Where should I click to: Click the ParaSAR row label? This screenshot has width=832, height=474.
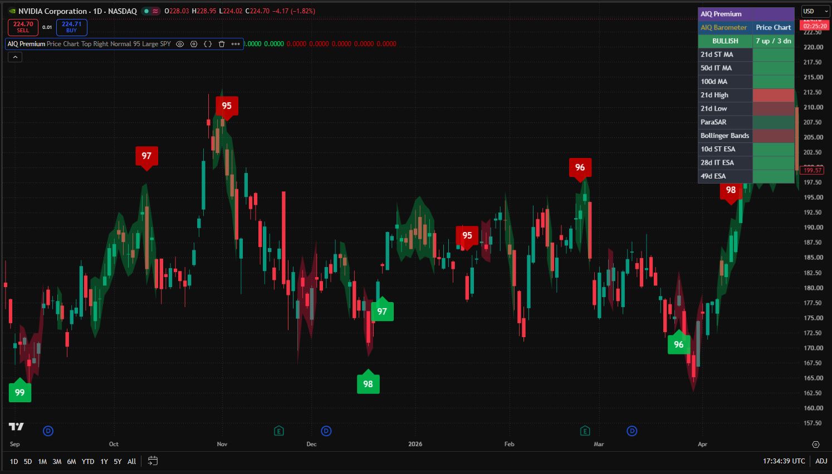click(x=713, y=122)
